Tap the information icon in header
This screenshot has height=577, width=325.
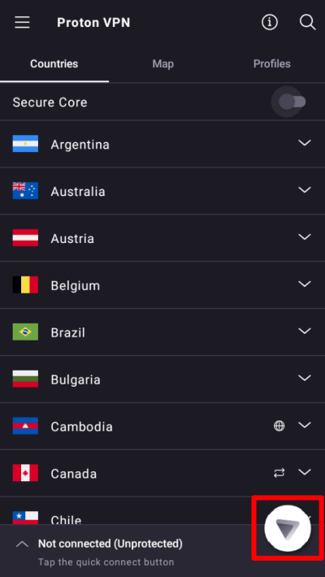point(270,23)
